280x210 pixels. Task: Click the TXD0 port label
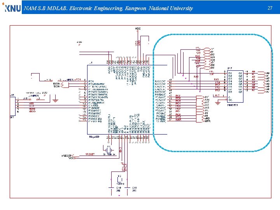[x=56, y=86]
